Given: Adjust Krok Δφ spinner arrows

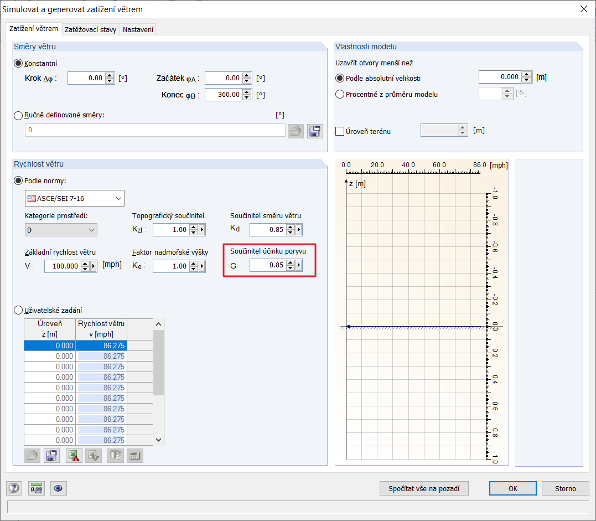Looking at the screenshot, I should pos(110,78).
